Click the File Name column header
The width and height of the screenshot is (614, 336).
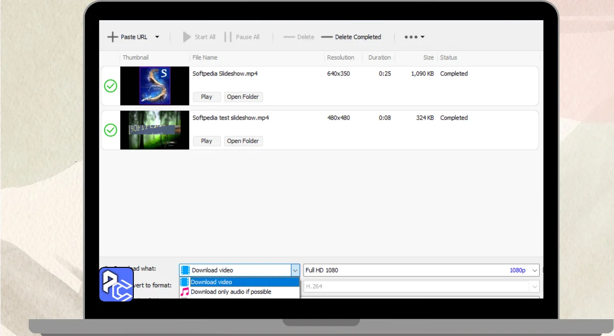pyautogui.click(x=205, y=58)
